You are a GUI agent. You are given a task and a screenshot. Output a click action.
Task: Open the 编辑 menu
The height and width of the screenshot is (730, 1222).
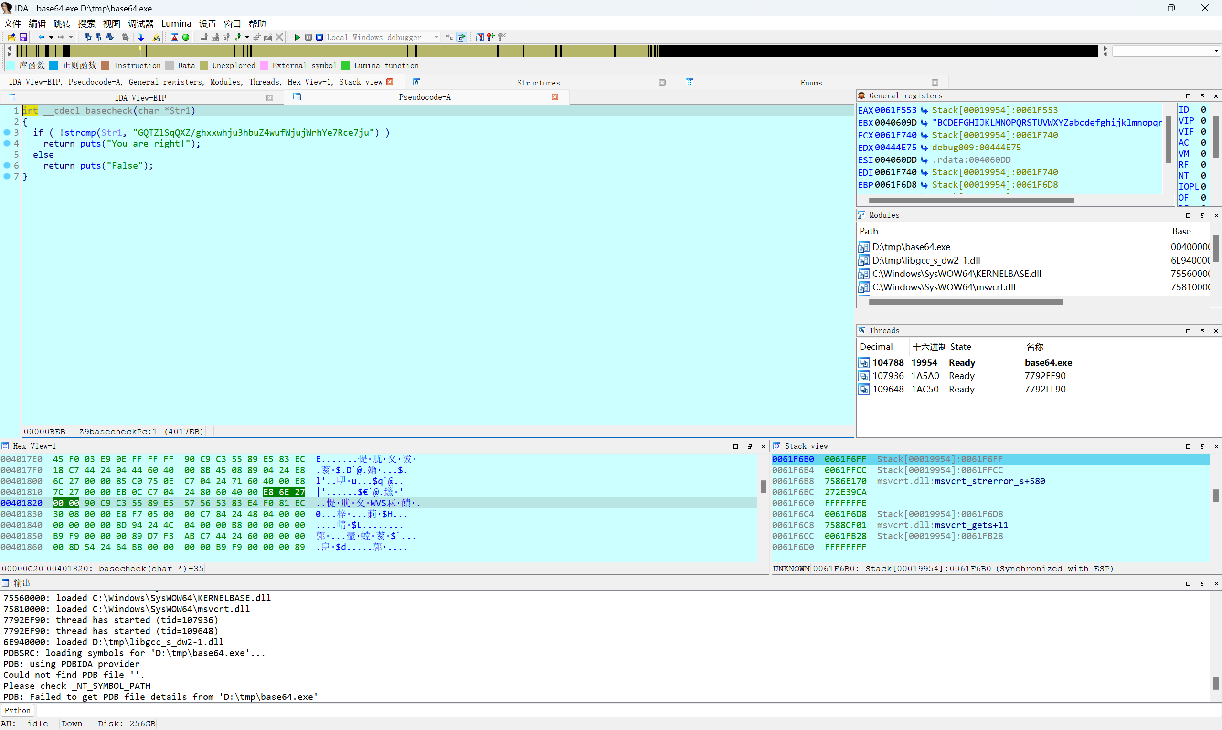[x=37, y=23]
